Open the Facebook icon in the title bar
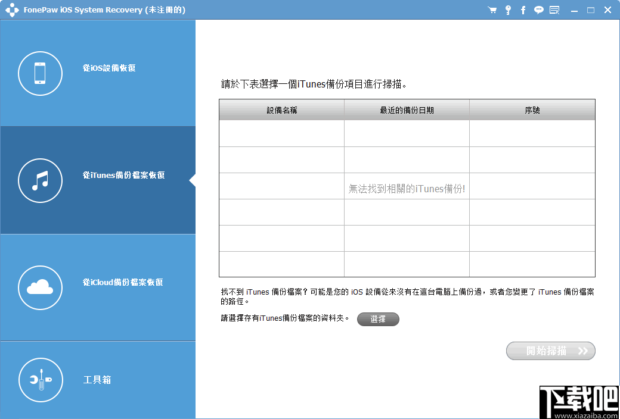Image resolution: width=620 pixels, height=419 pixels. point(523,10)
